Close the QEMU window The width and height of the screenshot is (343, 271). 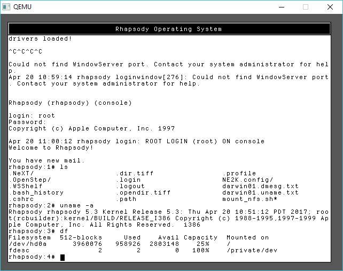330,7
